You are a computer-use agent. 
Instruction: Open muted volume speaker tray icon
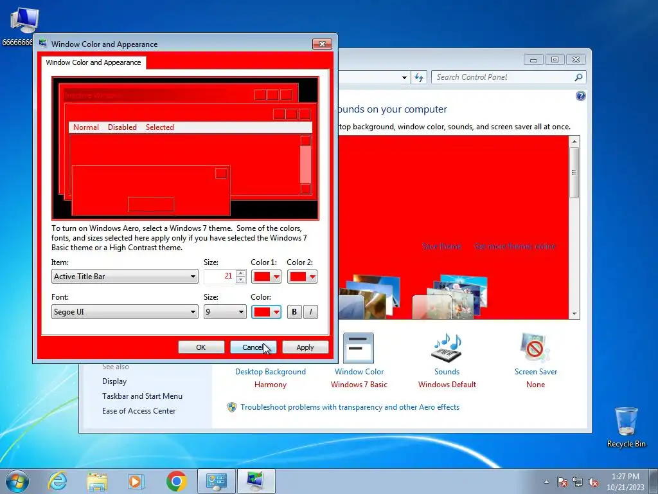click(593, 482)
